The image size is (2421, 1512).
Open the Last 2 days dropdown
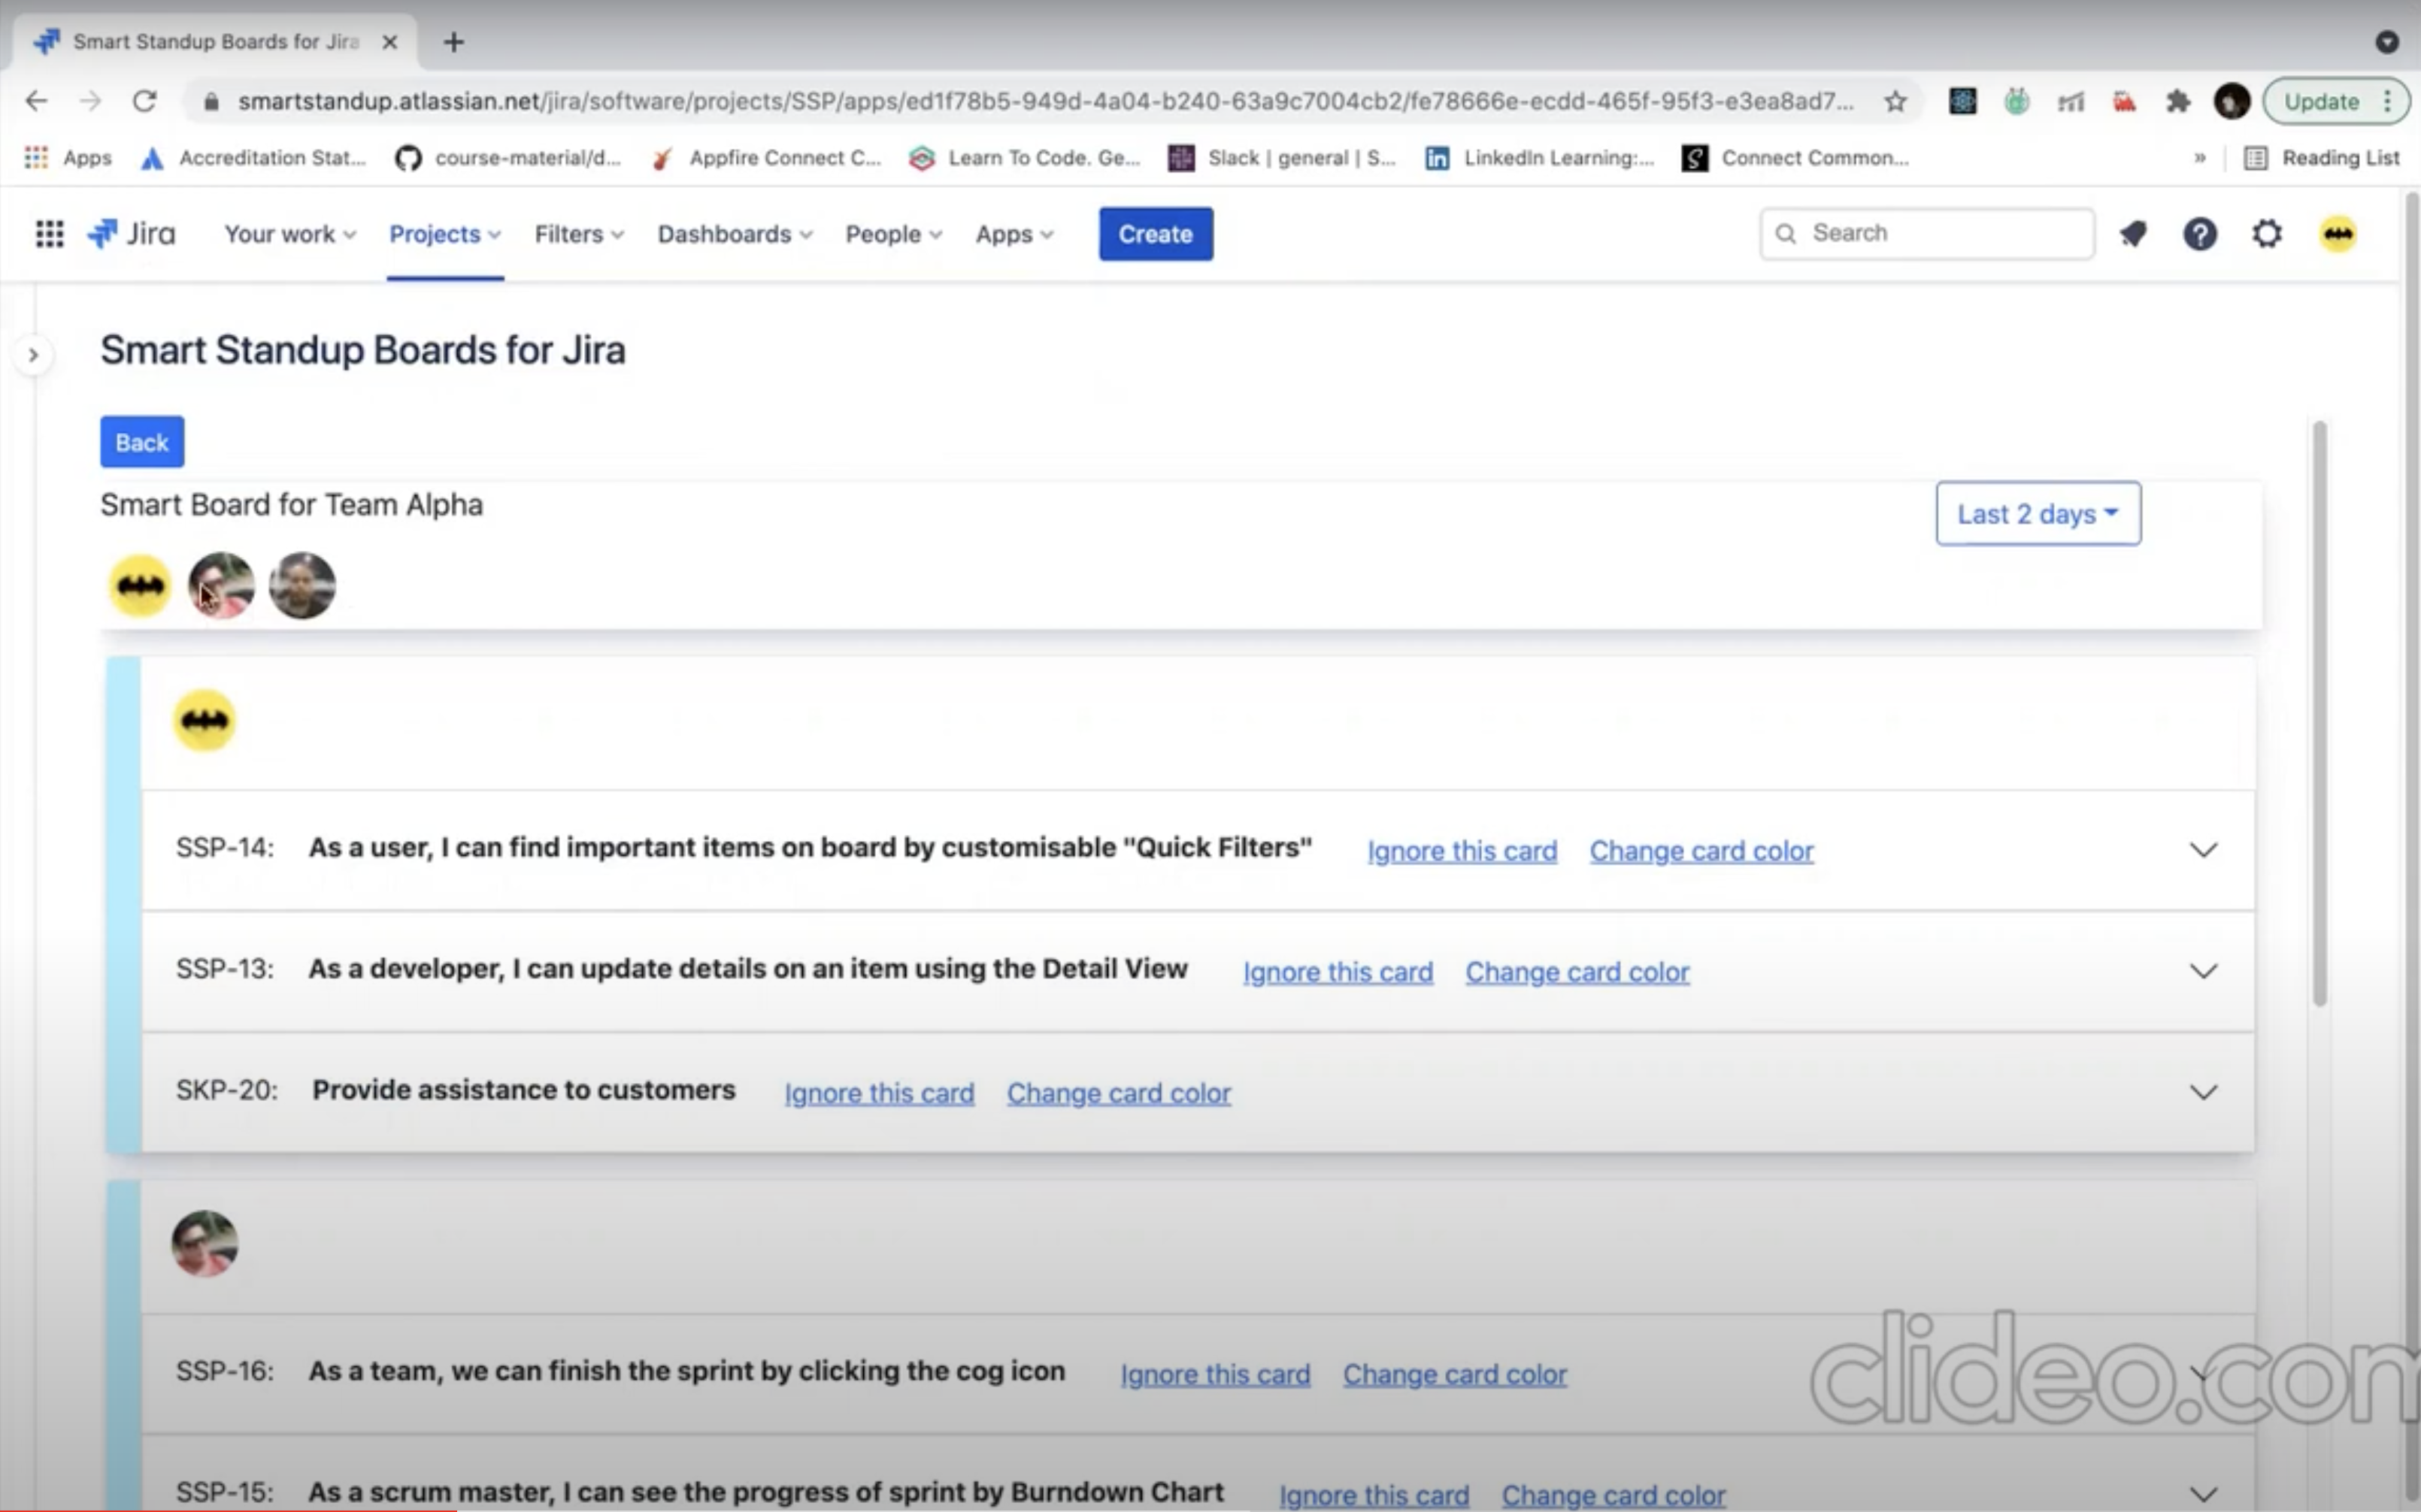[2038, 514]
